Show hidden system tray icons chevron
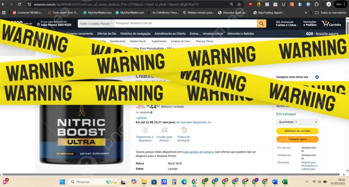 coord(307,182)
